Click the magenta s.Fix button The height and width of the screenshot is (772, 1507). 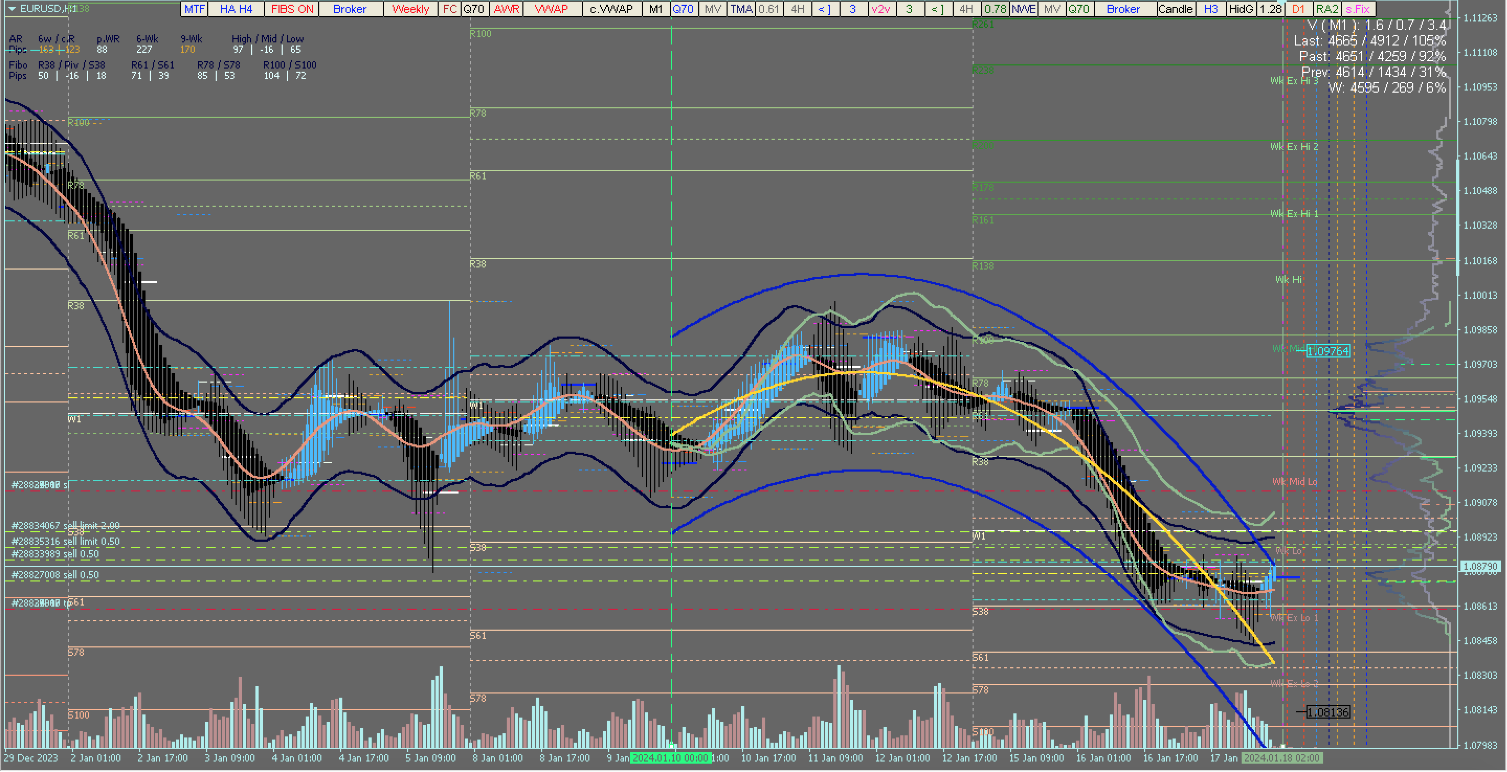point(1357,9)
